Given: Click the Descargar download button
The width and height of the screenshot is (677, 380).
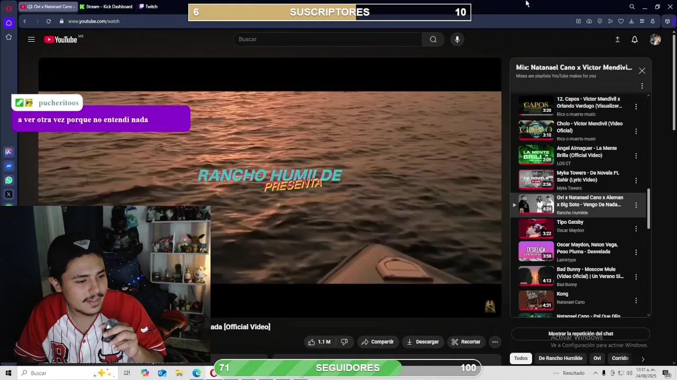Looking at the screenshot, I should [x=423, y=342].
